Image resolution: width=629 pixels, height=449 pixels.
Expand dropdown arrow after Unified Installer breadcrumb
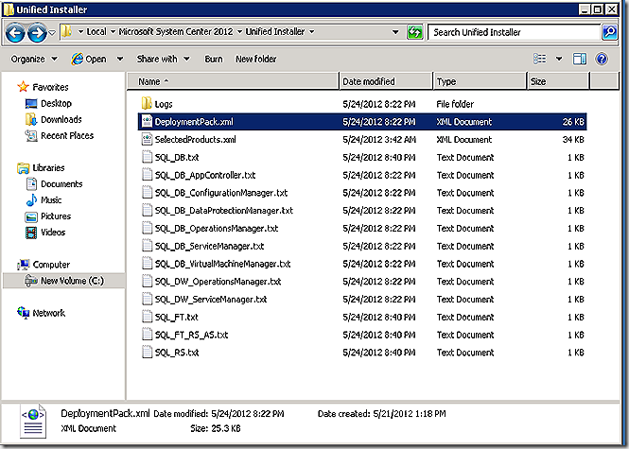(312, 32)
